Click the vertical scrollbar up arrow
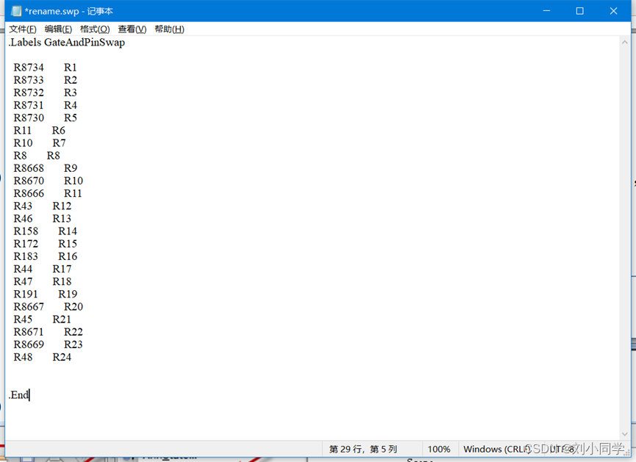 pyautogui.click(x=625, y=42)
